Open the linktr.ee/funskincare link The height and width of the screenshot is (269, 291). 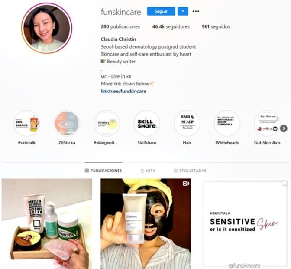[x=123, y=91]
